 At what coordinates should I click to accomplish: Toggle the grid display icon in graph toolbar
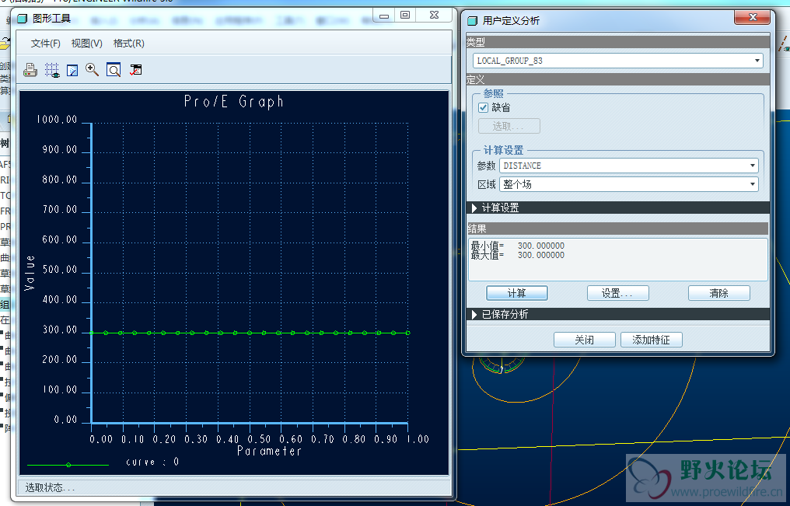tap(52, 70)
